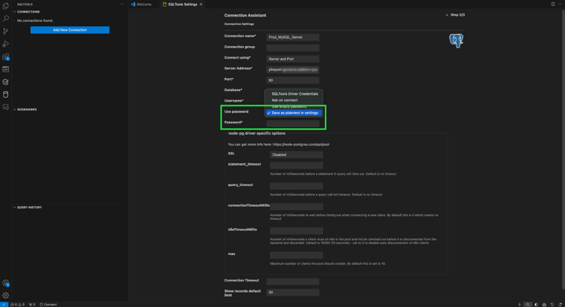565x307 pixels.
Task: Open the Accounts menu icon
Action: pyautogui.click(x=5, y=283)
